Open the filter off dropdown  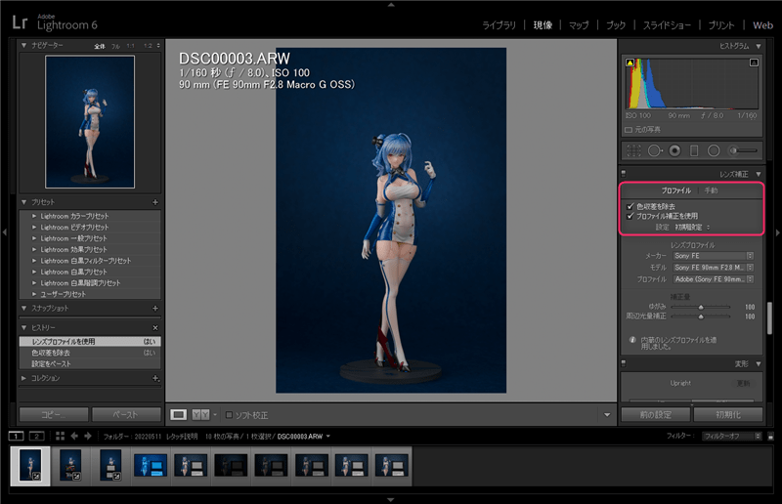pyautogui.click(x=731, y=437)
